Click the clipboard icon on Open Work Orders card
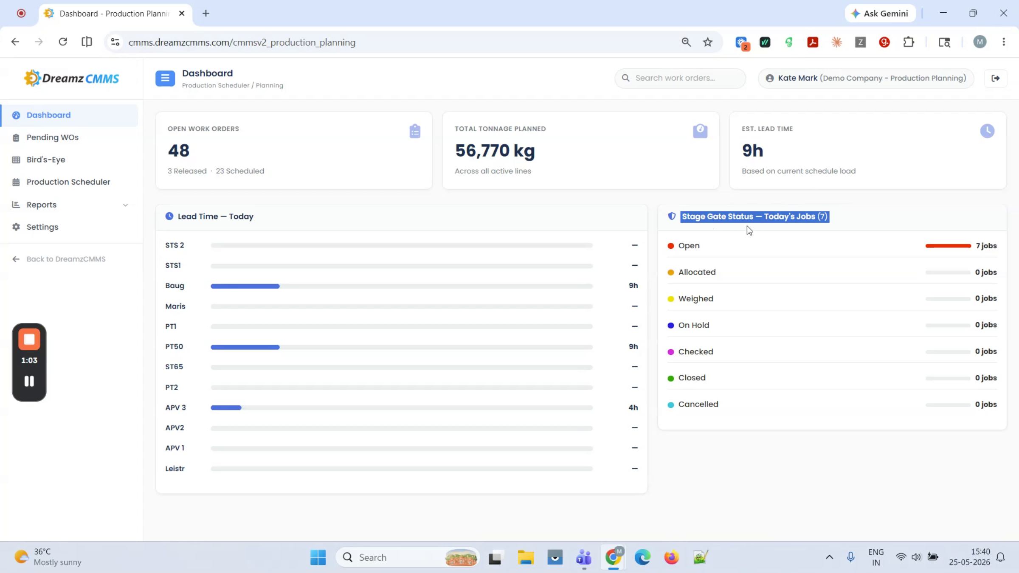1019x573 pixels. tap(415, 131)
